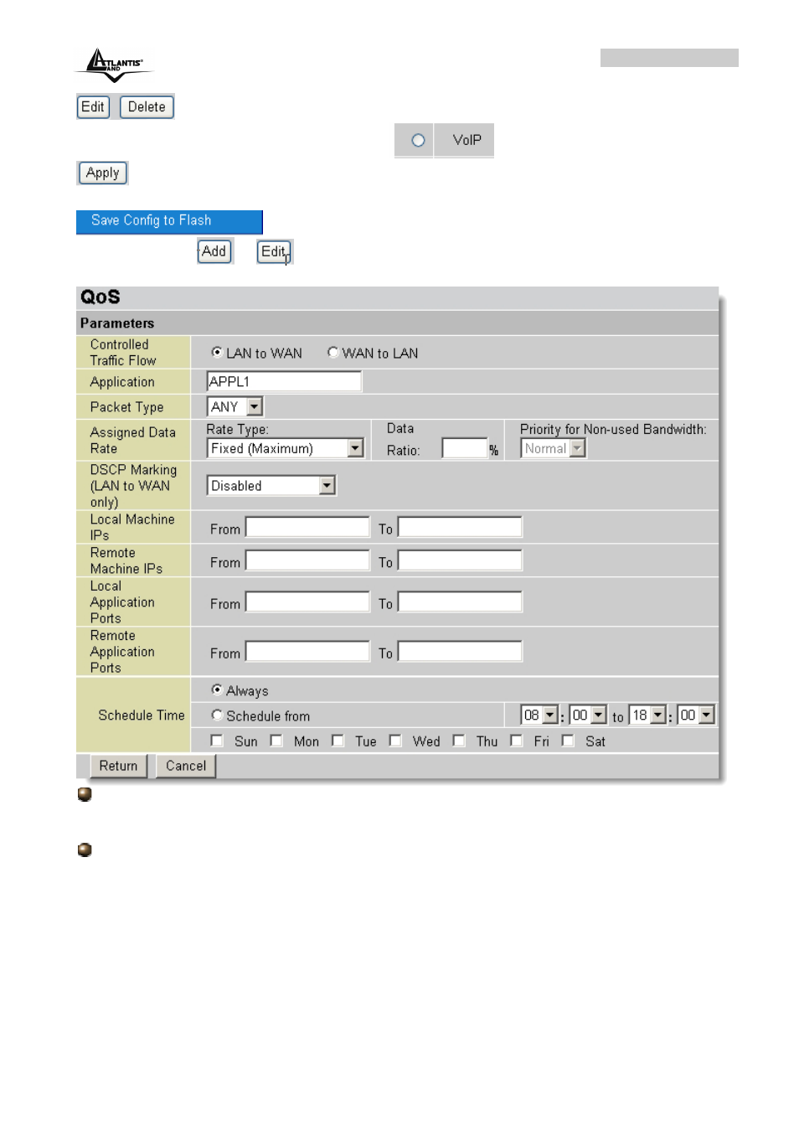Click the first round bullet icon
799x1131 pixels.
(85, 794)
